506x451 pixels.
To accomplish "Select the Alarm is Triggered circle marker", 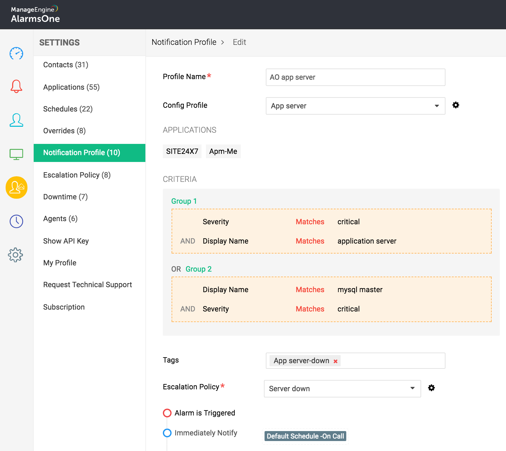I will [x=167, y=413].
